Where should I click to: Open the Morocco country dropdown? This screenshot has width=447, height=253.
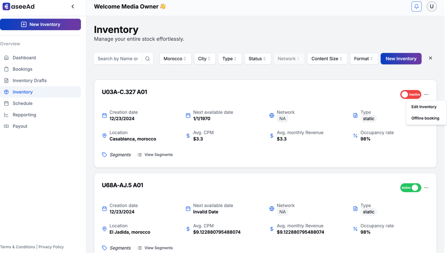(175, 59)
